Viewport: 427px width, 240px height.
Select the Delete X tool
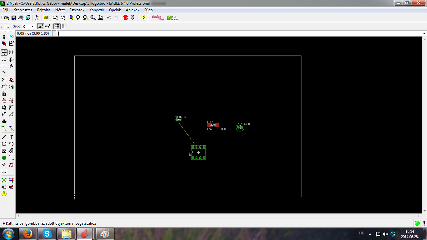tap(4, 80)
